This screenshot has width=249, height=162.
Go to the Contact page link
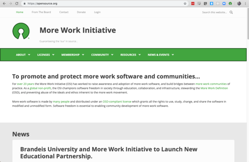pyautogui.click(x=64, y=12)
